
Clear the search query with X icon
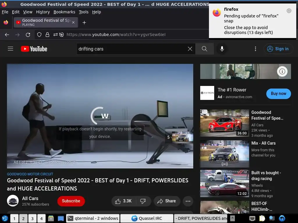coord(190,49)
